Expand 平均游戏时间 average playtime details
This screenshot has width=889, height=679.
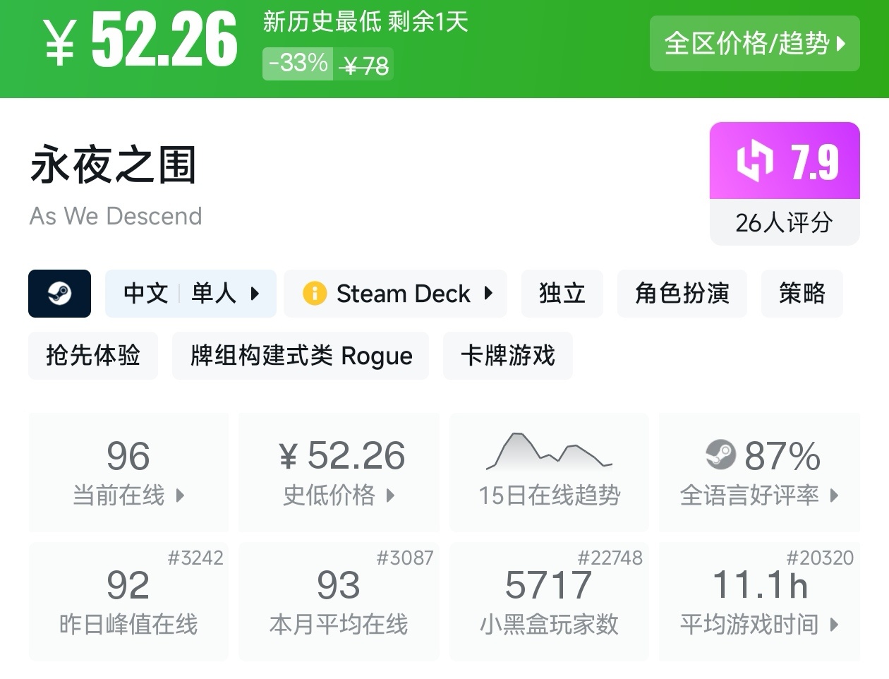pos(759,601)
